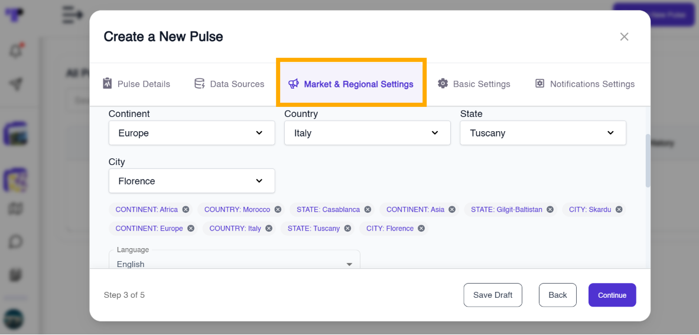Close the Create a New Pulse dialog
Image resolution: width=699 pixels, height=335 pixels.
coord(624,37)
